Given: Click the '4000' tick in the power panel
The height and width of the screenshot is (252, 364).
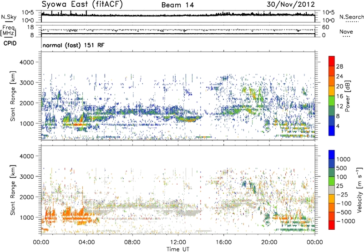Looking at the screenshot, I should point(26,62).
